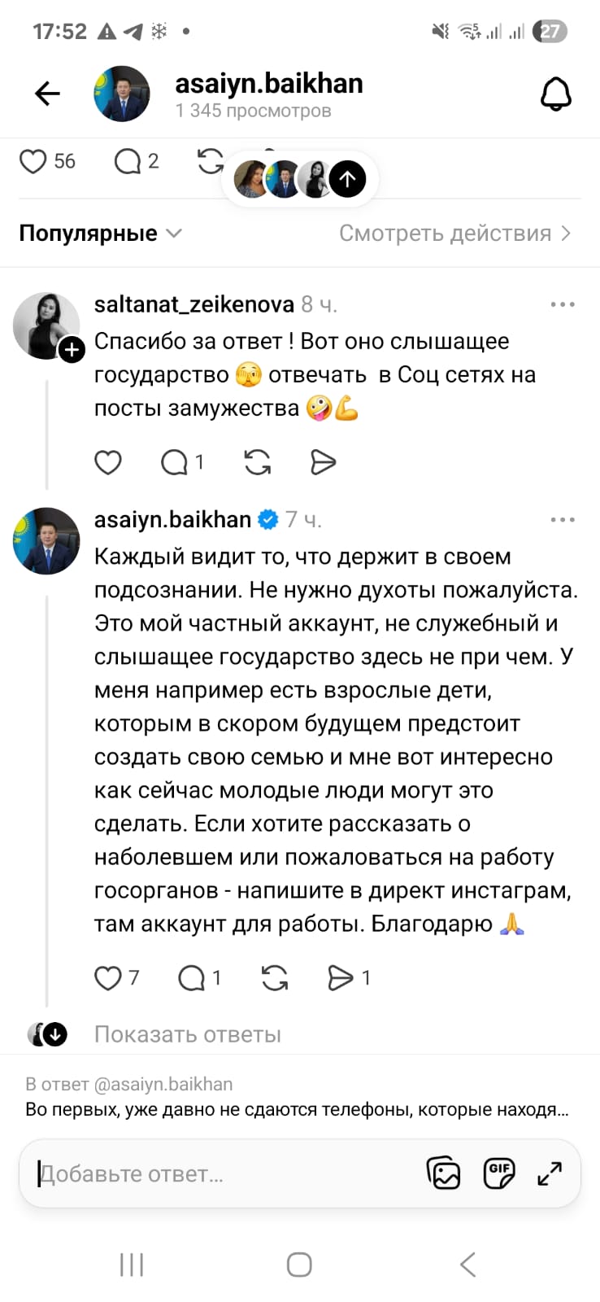Expand the Популярные sort dropdown
This screenshot has width=600, height=1302.
99,234
